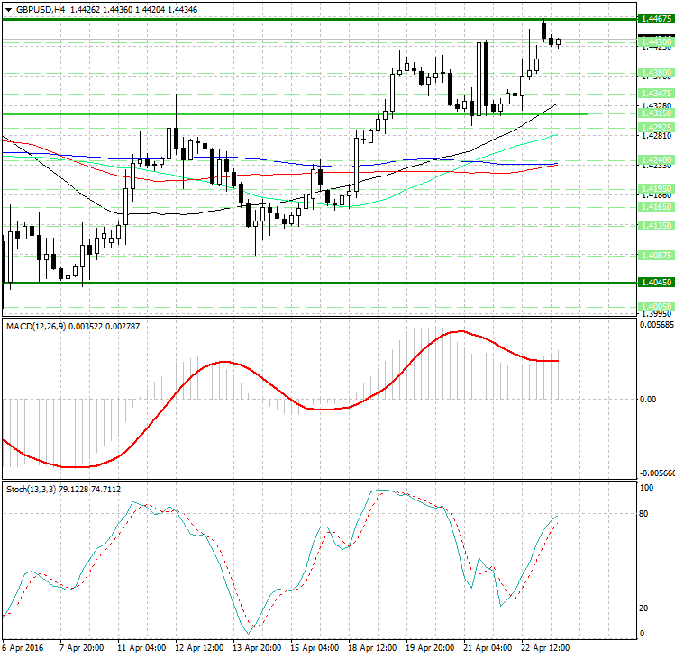Select the 1.41350 price level tag
675x658 pixels.
click(654, 226)
